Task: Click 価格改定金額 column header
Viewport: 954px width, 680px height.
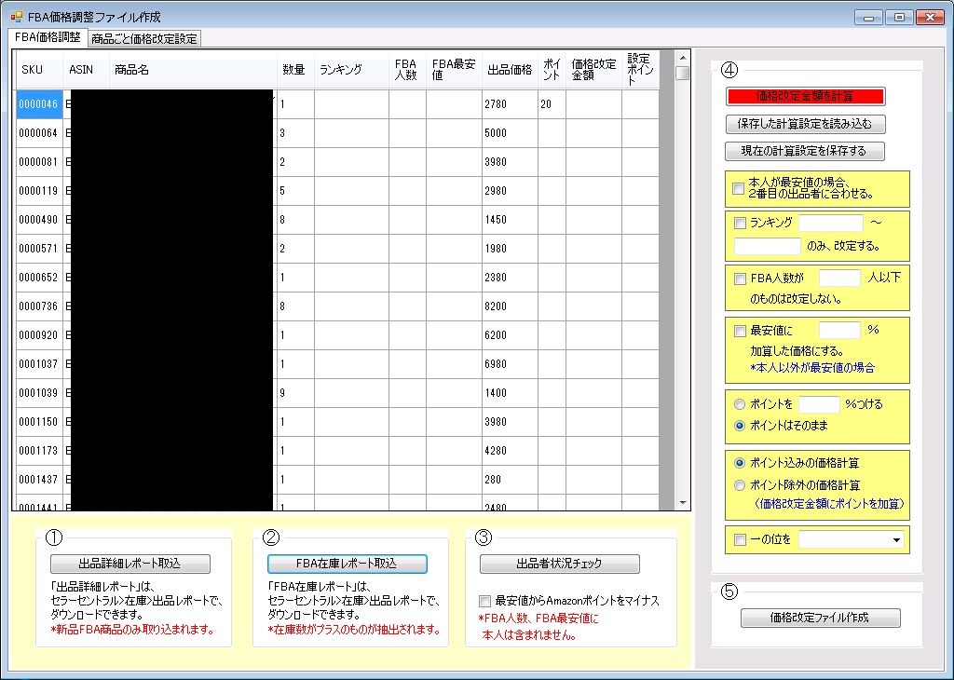Action: point(593,70)
